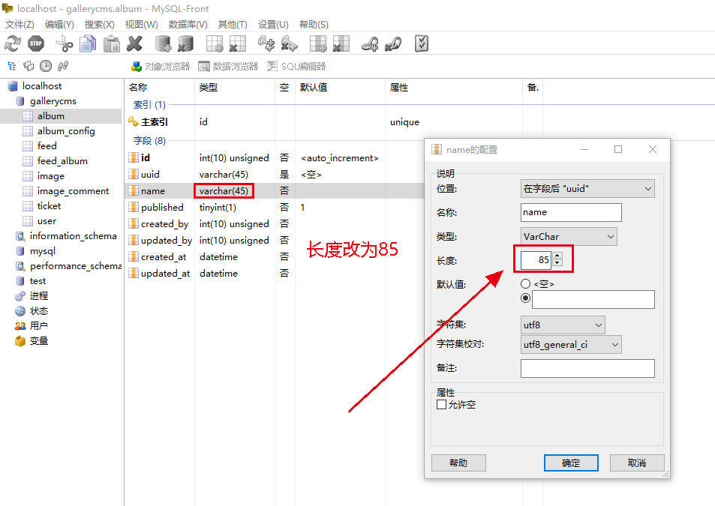The width and height of the screenshot is (715, 506).
Task: Click the checklist properties icon
Action: tap(421, 43)
